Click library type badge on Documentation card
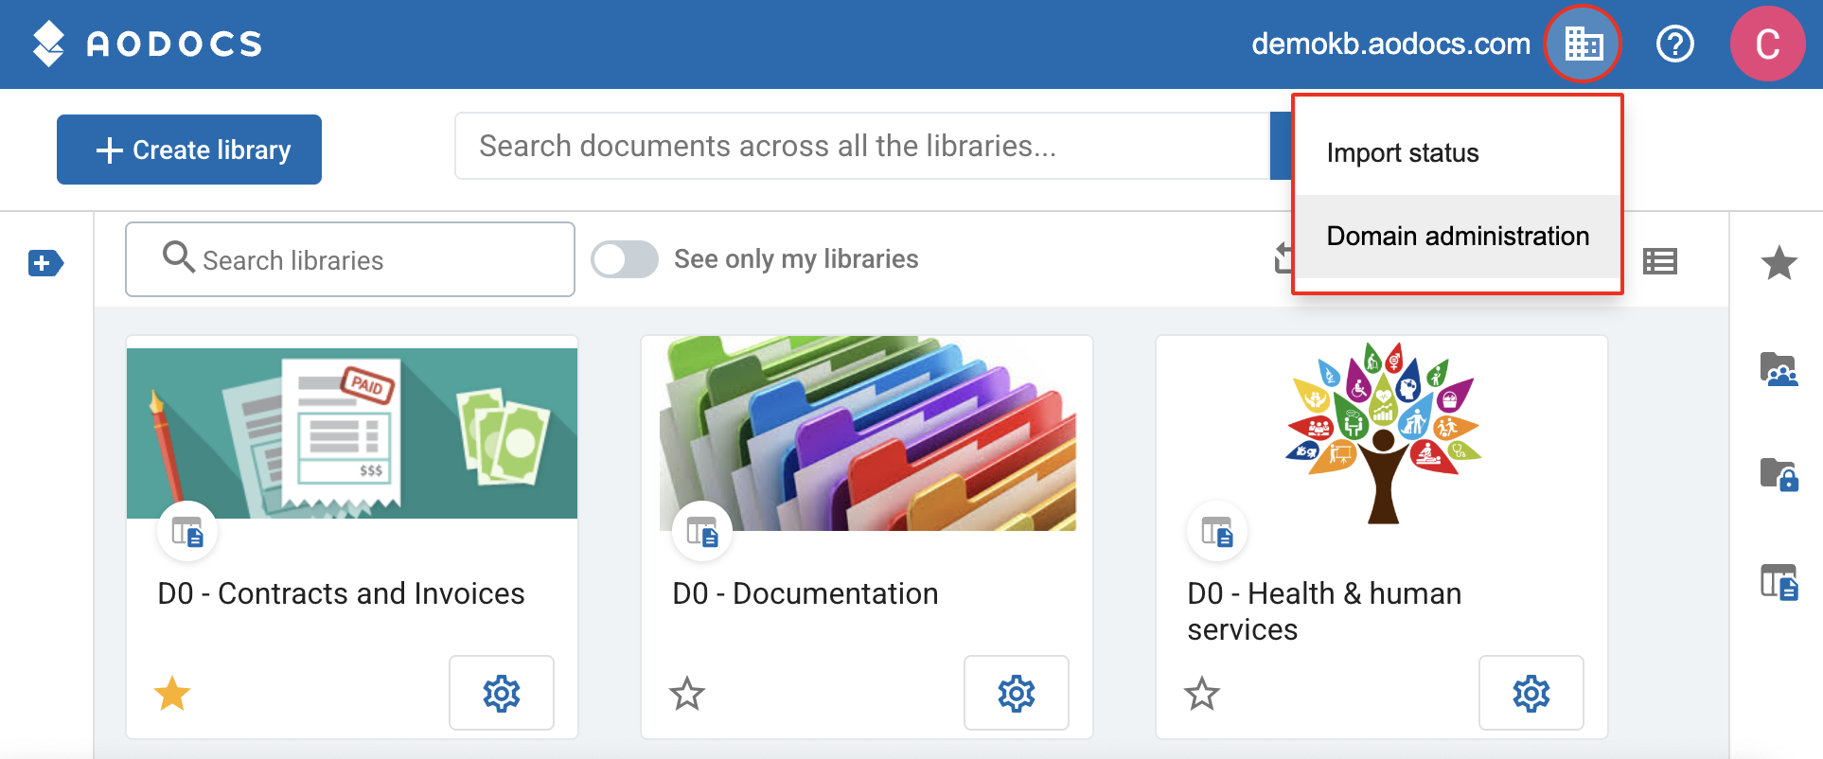Screen dimensions: 1823x759 coord(702,532)
